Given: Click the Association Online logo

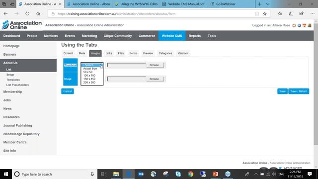Looking at the screenshot, I should 21,25.
